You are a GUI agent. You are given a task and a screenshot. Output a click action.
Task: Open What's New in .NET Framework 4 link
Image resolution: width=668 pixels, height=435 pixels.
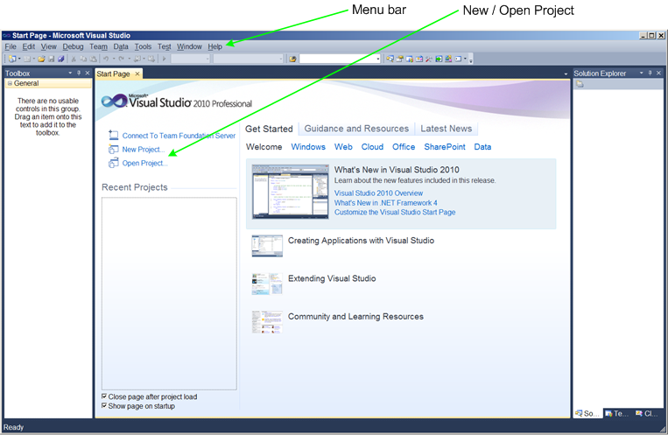(x=385, y=203)
